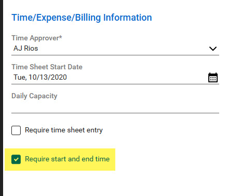229x196 pixels.
Task: Click the dark vertical strip at left edge
Action: coord(2,98)
